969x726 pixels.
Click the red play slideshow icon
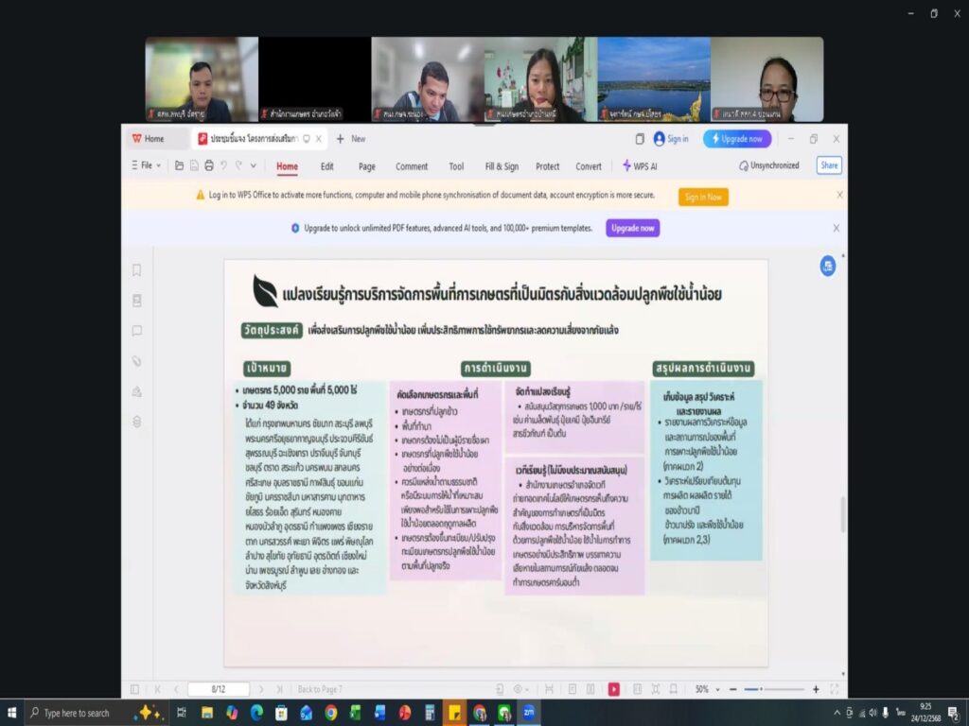click(x=614, y=689)
